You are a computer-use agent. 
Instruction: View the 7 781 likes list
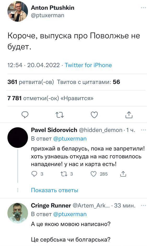point(50,98)
